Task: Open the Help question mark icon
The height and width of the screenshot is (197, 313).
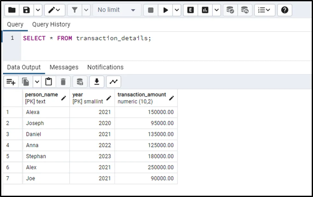Action: (285, 10)
